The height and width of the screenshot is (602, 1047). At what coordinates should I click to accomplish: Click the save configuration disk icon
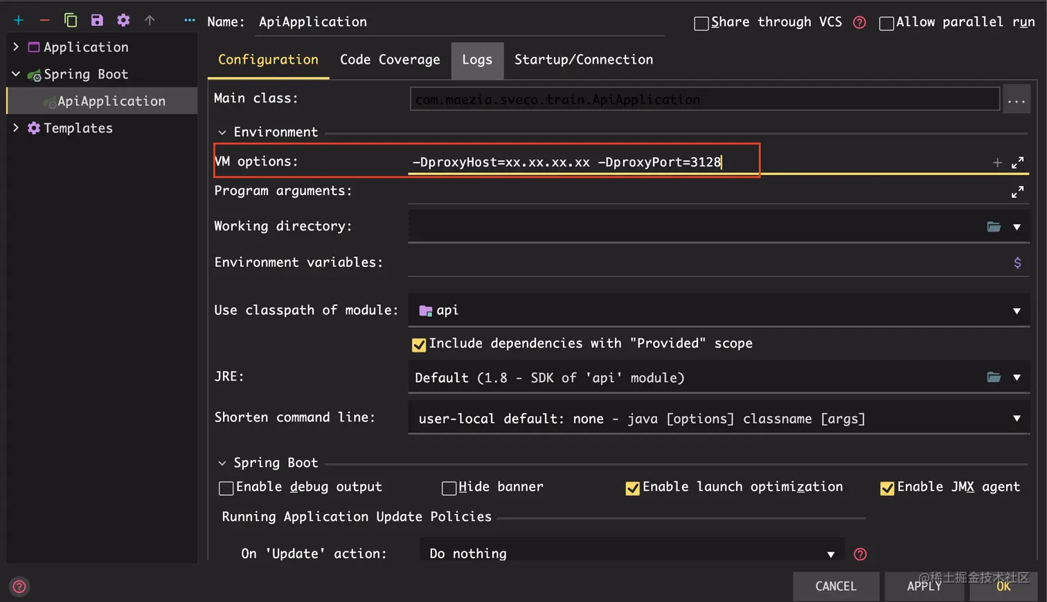(x=97, y=21)
